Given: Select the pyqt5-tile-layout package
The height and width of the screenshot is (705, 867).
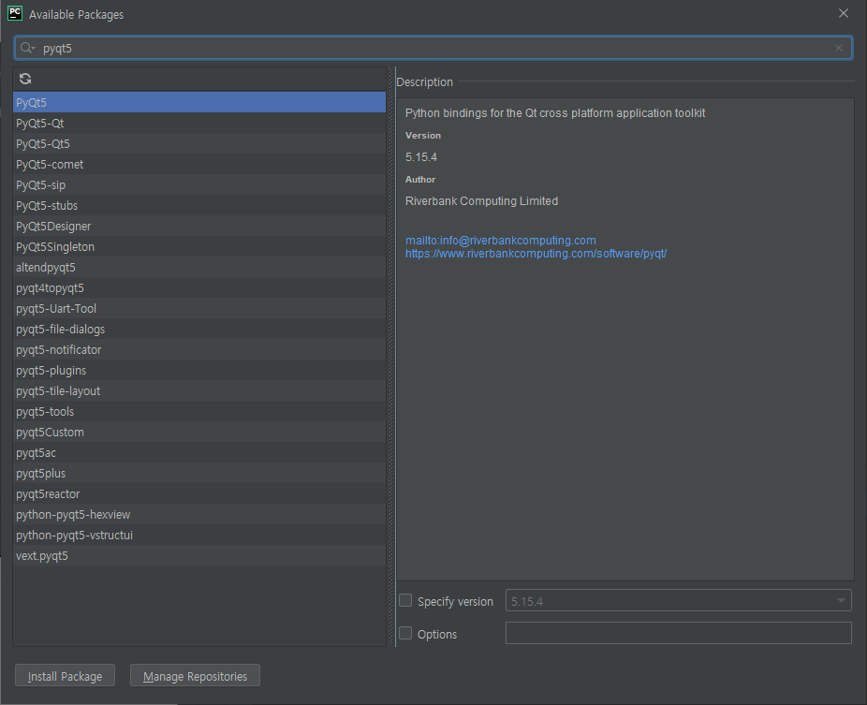Looking at the screenshot, I should tap(199, 391).
